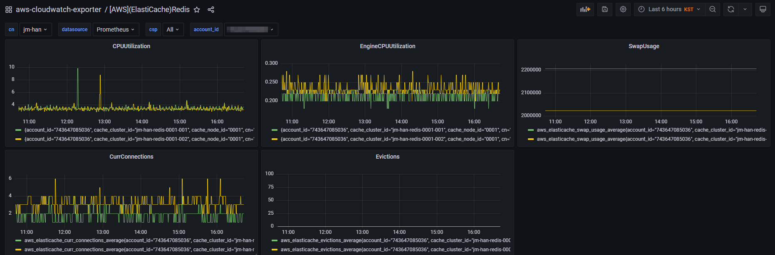
Task: Share the dashboard via the share icon
Action: coord(211,10)
